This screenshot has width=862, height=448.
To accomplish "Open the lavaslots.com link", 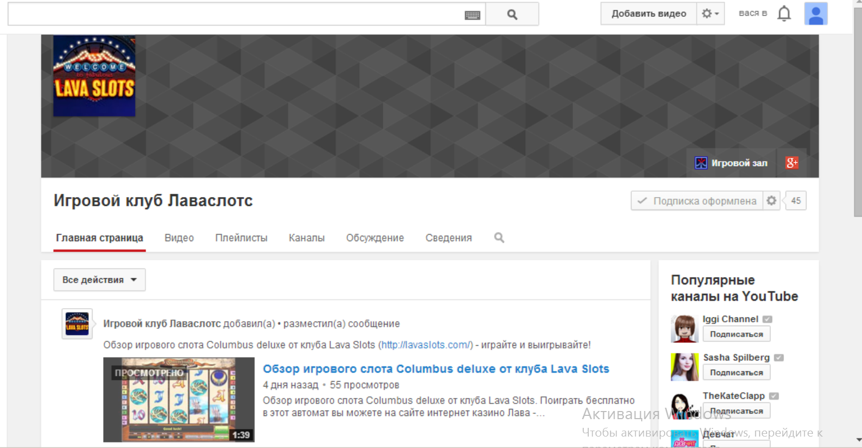I will (426, 345).
